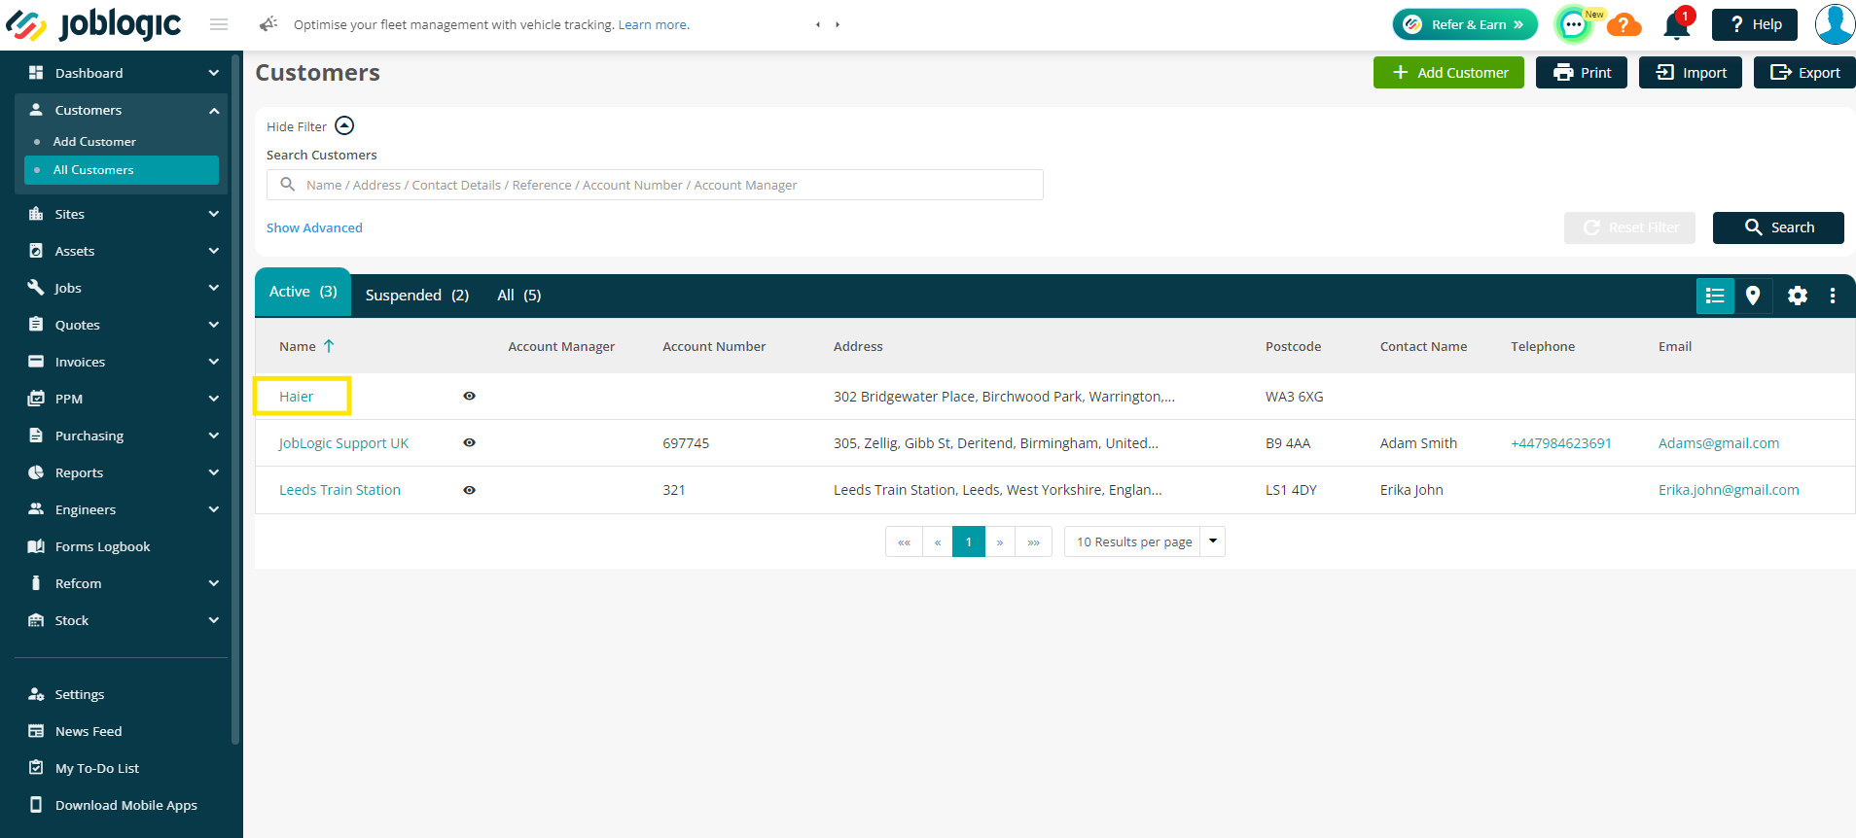Click Adams@gmail.com email link
The height and width of the screenshot is (838, 1856).
(x=1719, y=443)
